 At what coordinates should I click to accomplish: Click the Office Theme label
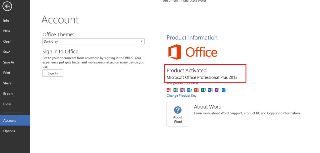(58, 35)
